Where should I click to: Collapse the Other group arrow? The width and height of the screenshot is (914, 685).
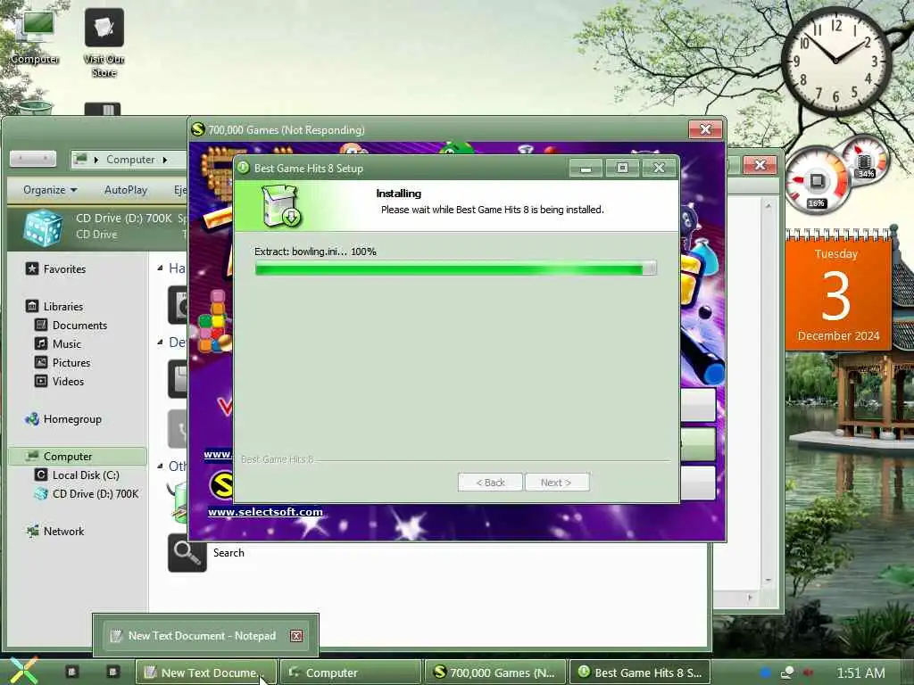161,466
